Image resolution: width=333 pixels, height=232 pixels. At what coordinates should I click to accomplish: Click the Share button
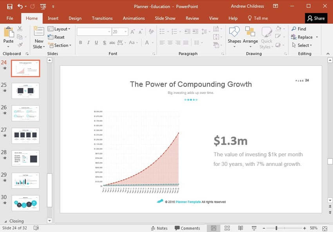tap(316, 18)
